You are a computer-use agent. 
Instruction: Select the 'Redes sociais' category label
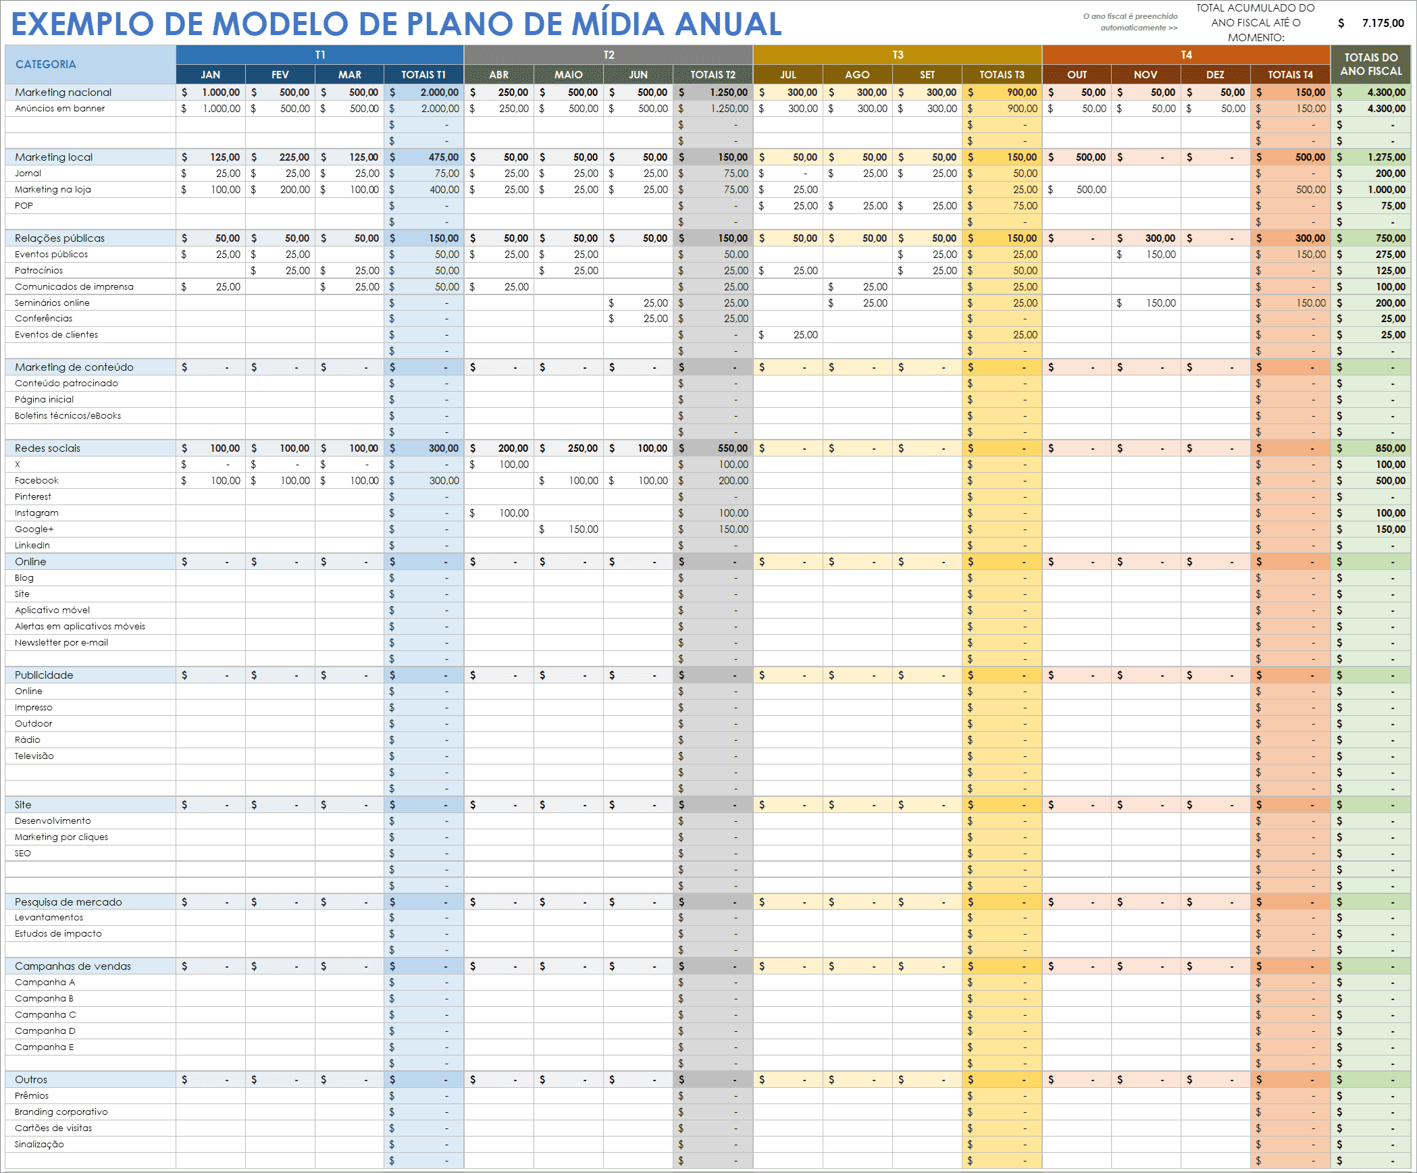click(48, 448)
